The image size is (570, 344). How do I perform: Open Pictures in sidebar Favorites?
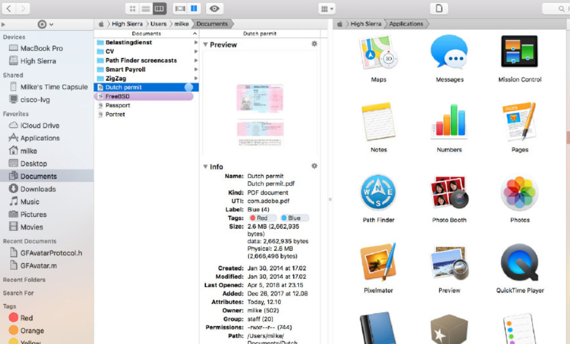[28, 214]
